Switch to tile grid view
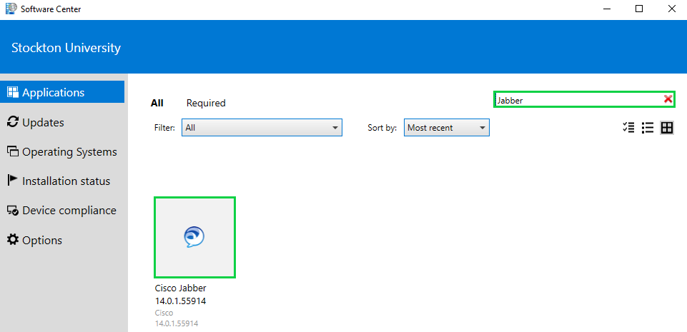Image resolution: width=687 pixels, height=332 pixels. point(667,128)
